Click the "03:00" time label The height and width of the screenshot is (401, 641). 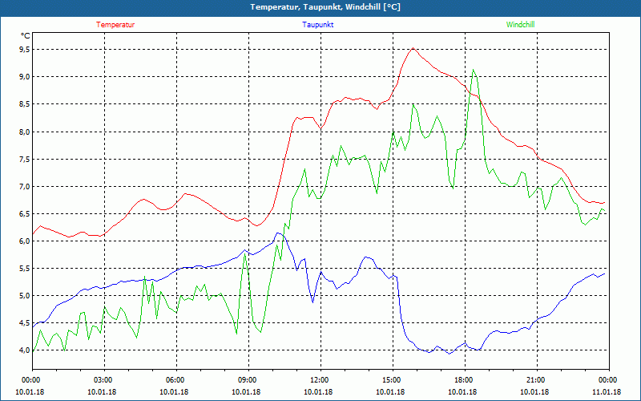104,380
